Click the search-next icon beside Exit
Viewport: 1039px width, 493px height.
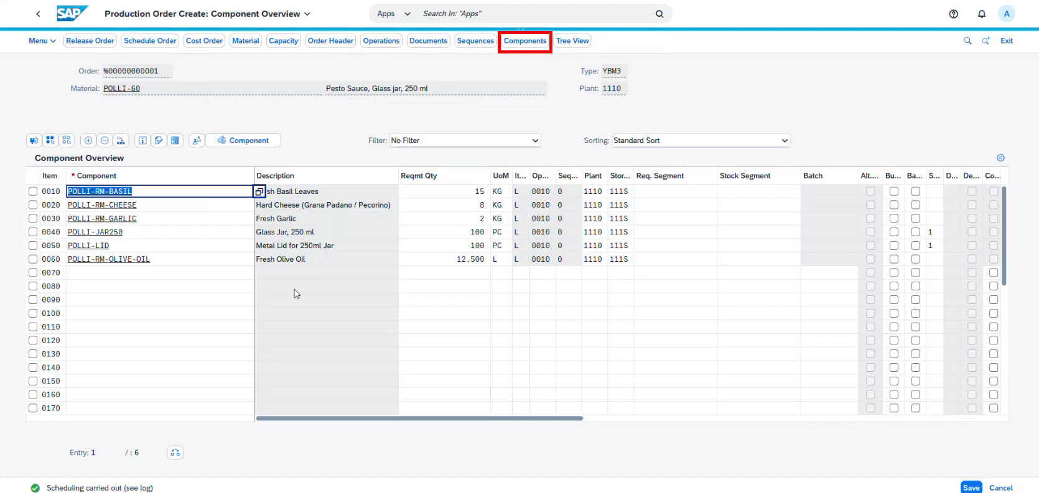[x=985, y=40]
